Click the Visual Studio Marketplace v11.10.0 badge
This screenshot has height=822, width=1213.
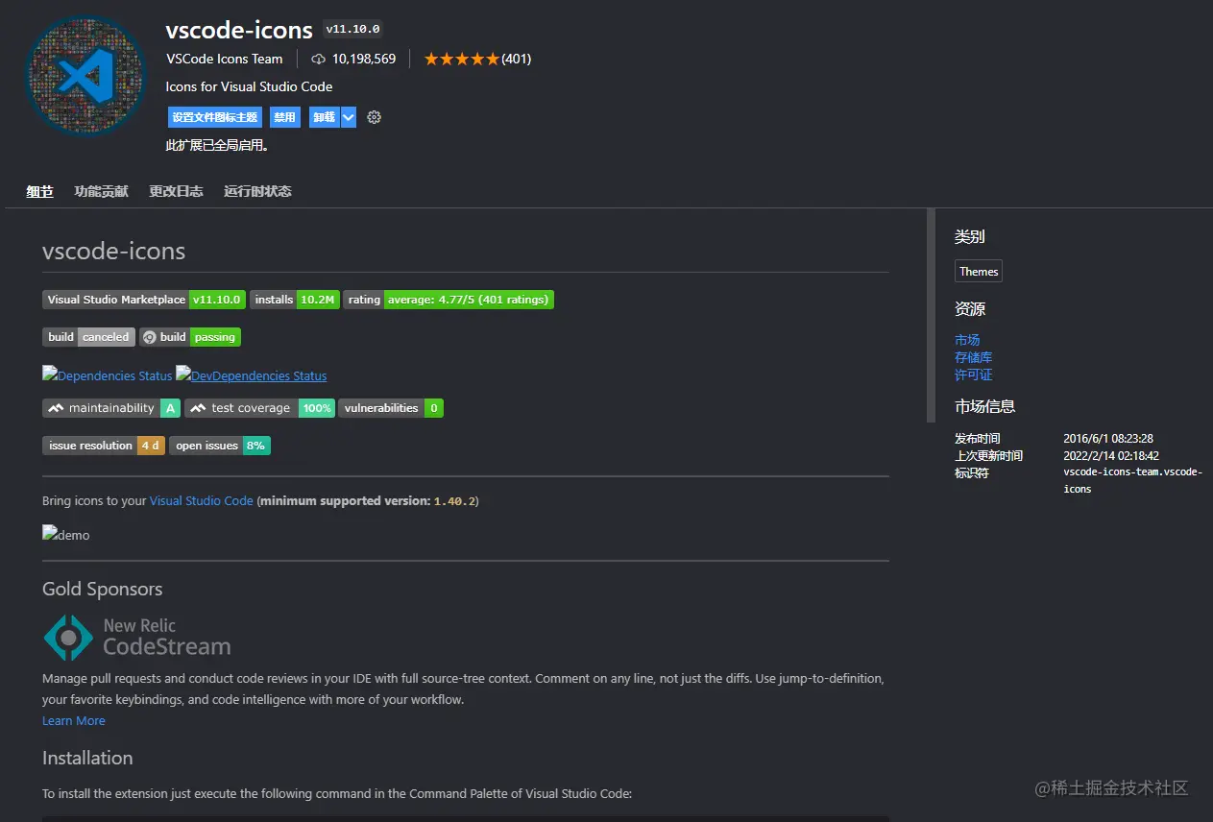pos(144,300)
